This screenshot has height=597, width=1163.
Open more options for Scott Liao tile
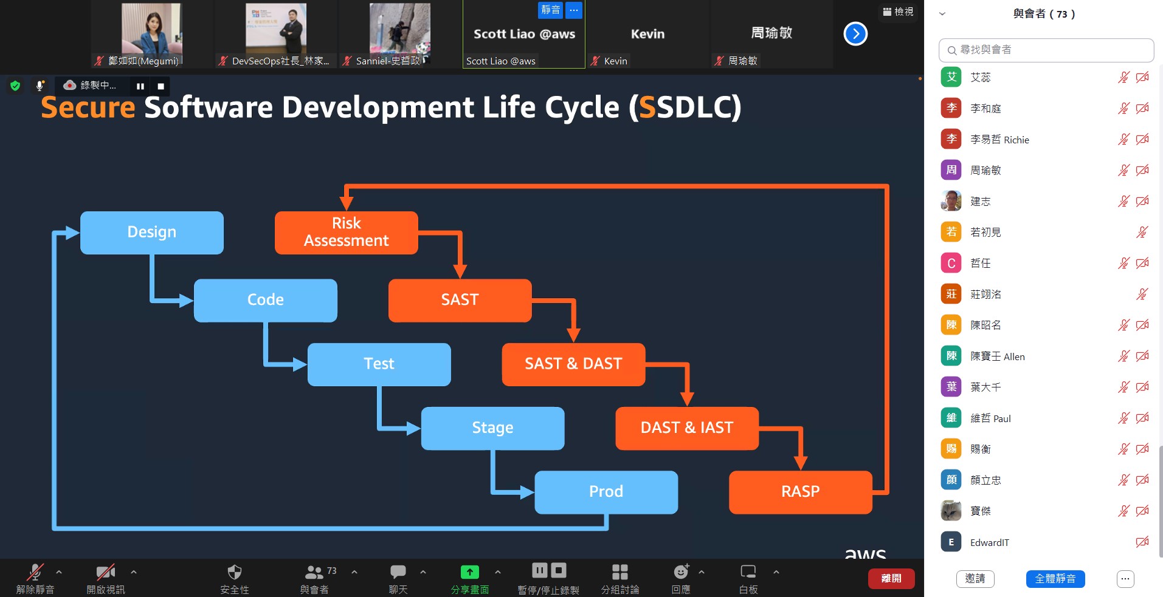(573, 10)
